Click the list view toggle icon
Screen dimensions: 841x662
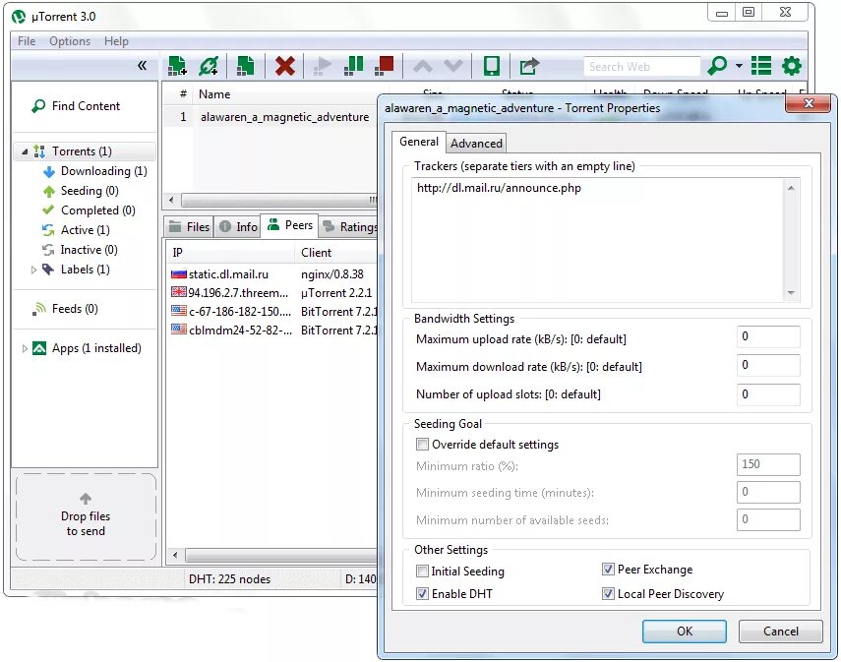(761, 66)
